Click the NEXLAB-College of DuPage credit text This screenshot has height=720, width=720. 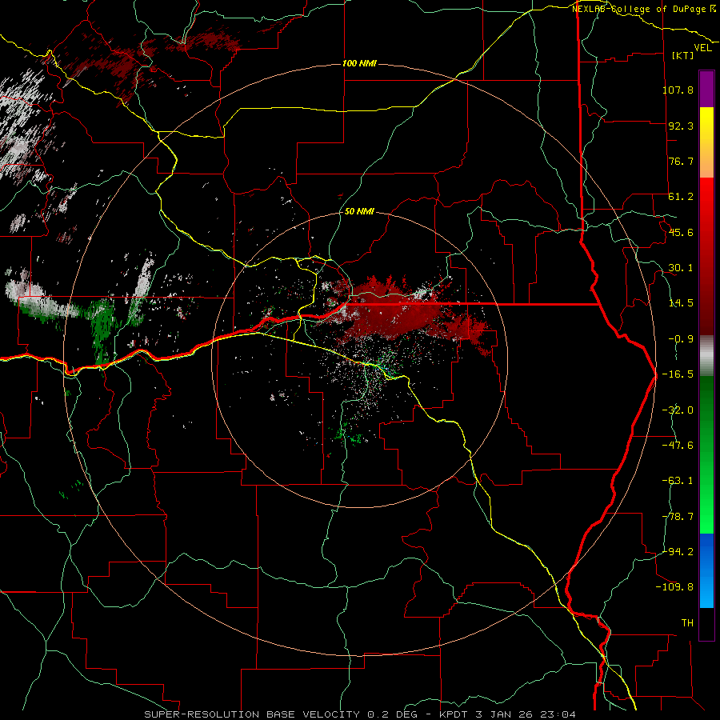tap(644, 9)
